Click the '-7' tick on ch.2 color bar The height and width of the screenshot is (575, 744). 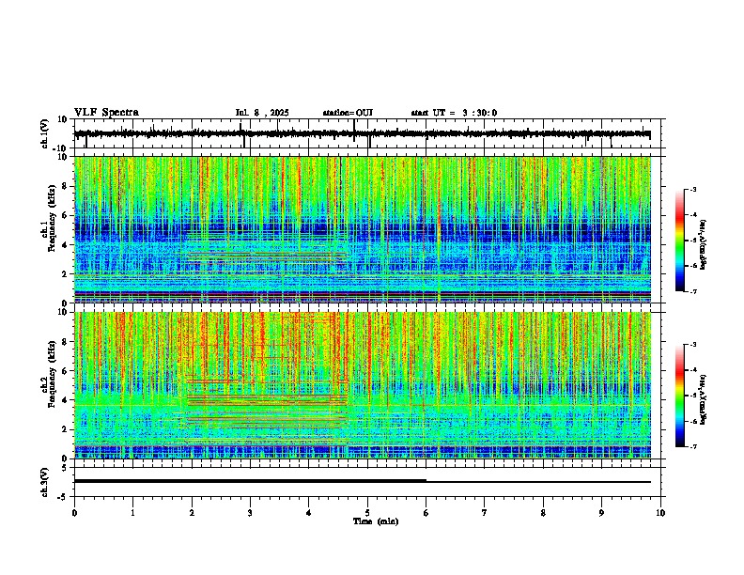pos(692,446)
